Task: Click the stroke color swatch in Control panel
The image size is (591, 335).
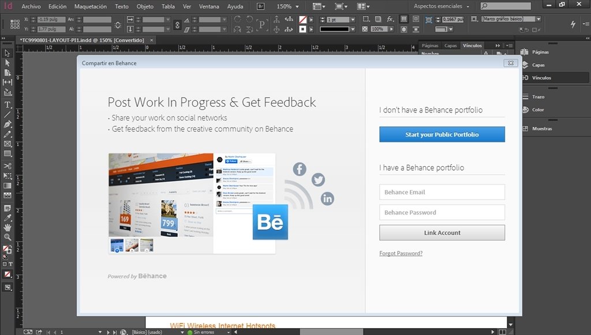Action: [x=302, y=29]
